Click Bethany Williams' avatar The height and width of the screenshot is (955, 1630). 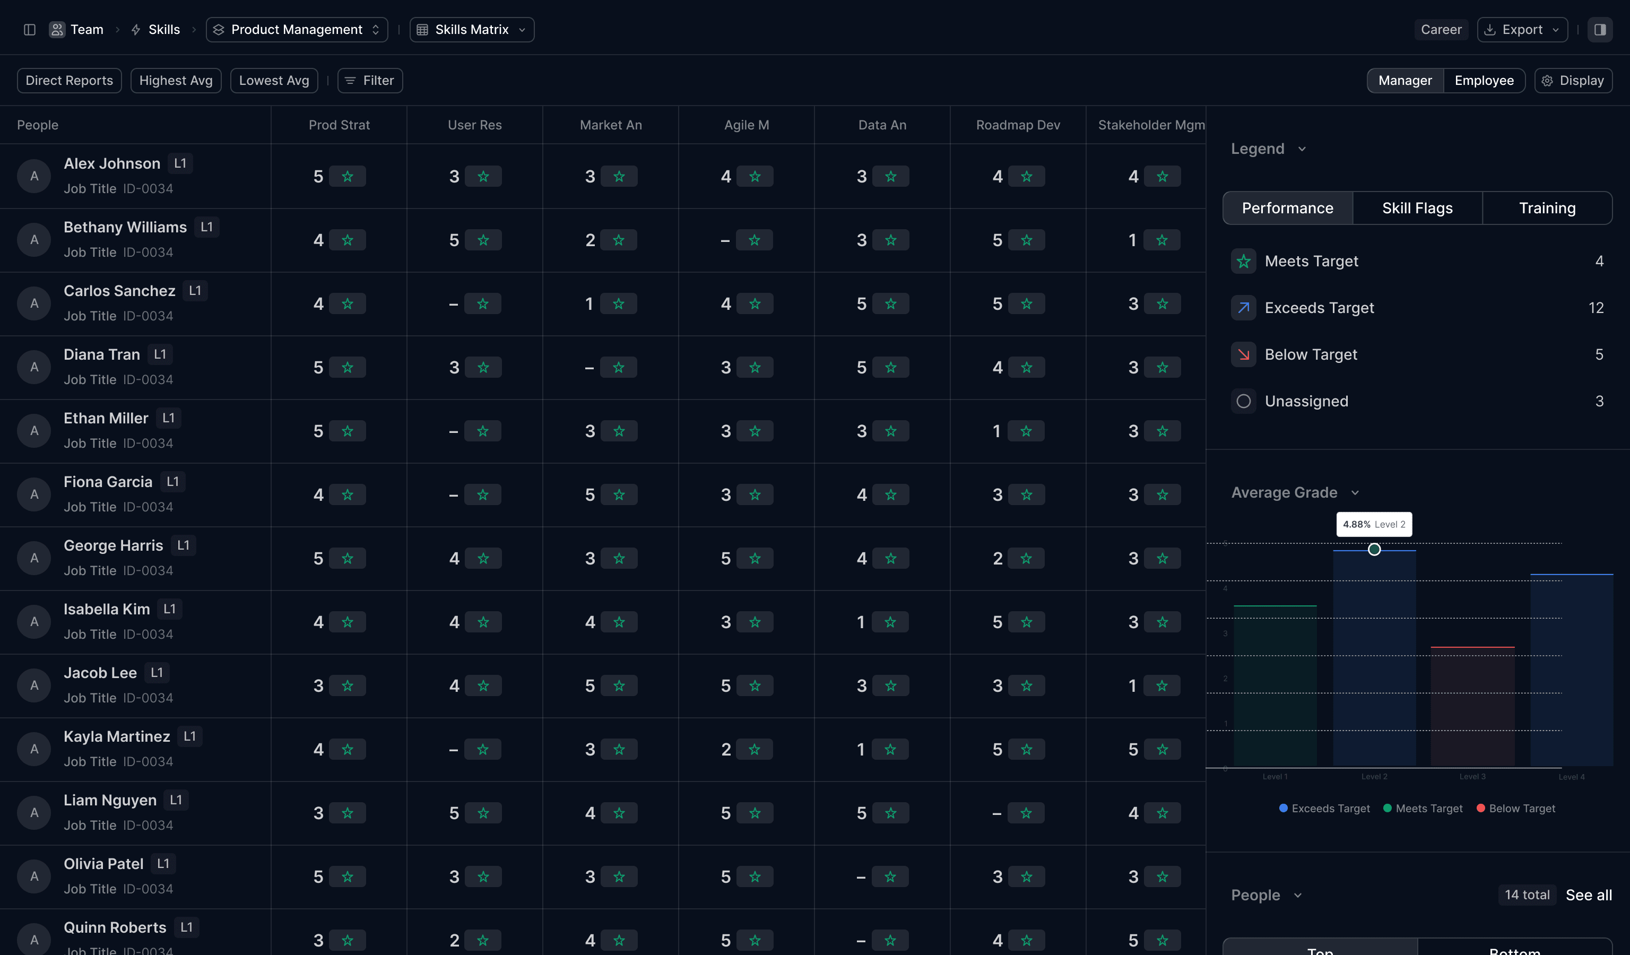tap(33, 239)
